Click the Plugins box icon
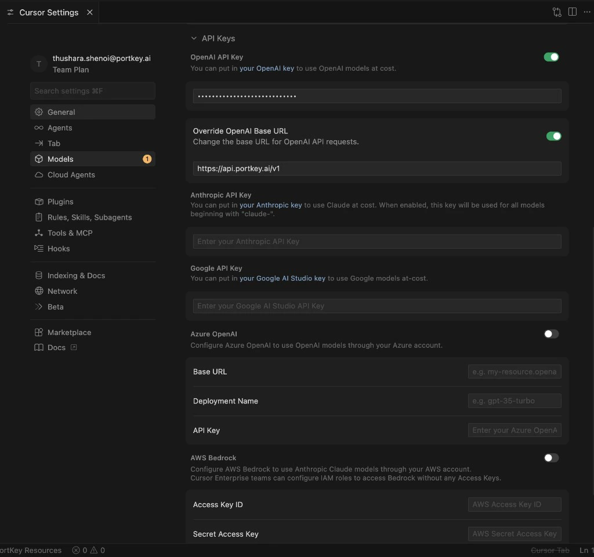The image size is (594, 557). [39, 202]
